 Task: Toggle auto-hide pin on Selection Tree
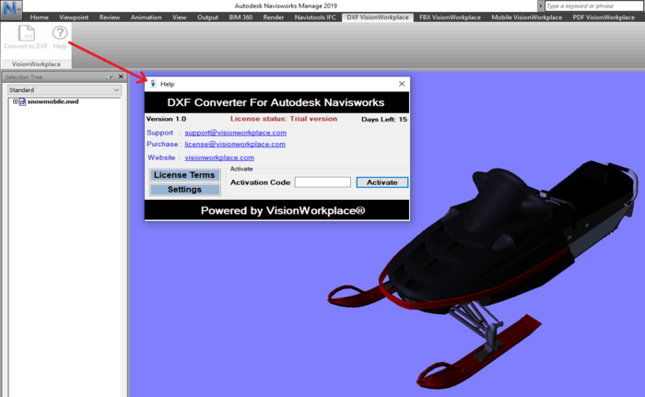pos(110,76)
